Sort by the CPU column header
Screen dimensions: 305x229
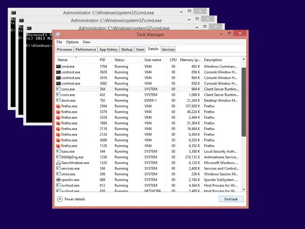click(x=172, y=60)
